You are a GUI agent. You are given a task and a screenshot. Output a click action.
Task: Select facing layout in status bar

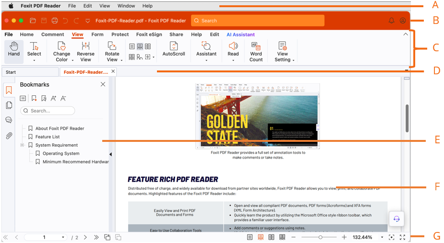[x=271, y=237]
